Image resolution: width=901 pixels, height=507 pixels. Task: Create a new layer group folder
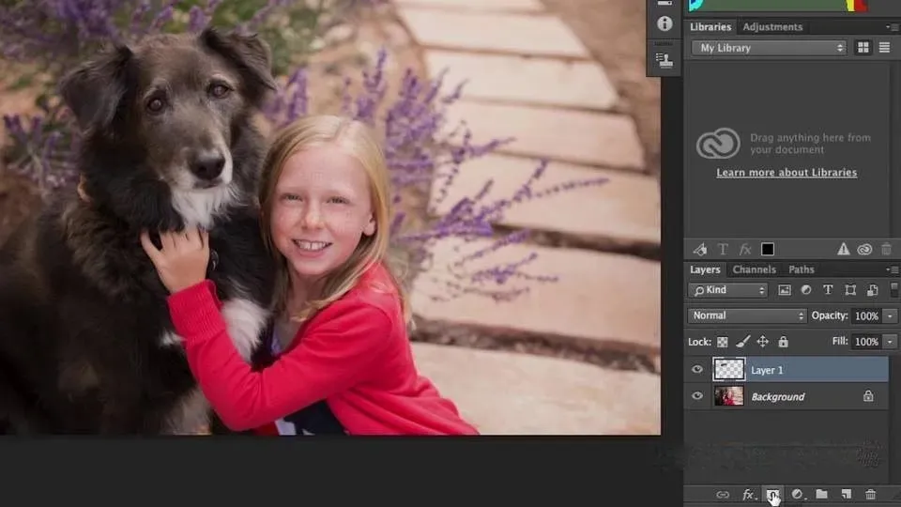click(821, 495)
